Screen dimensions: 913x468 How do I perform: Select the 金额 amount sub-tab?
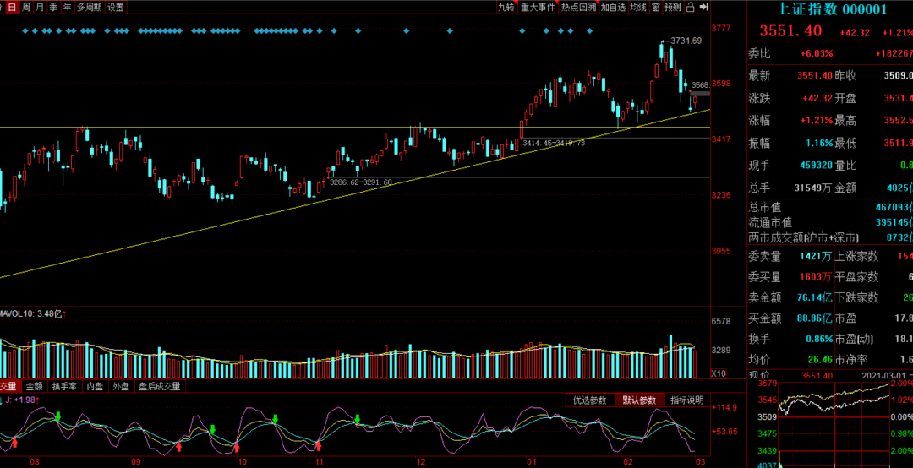pos(35,385)
